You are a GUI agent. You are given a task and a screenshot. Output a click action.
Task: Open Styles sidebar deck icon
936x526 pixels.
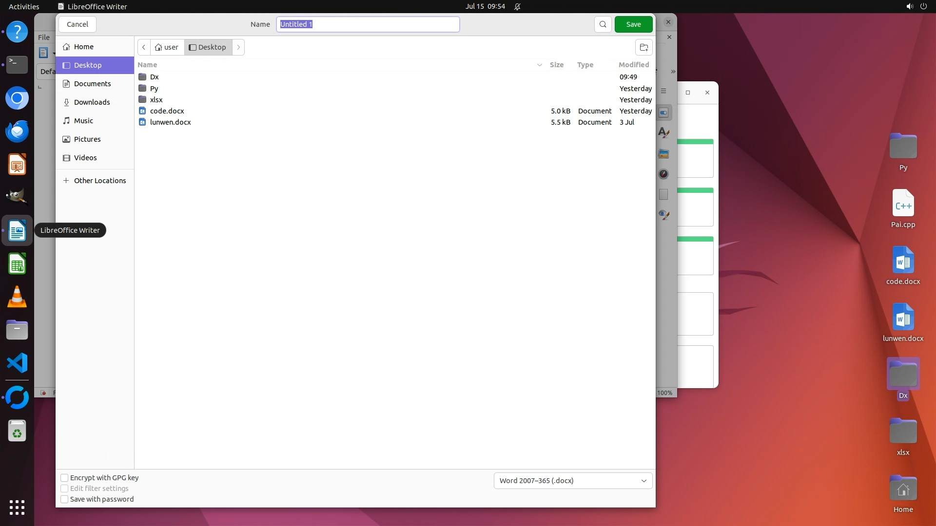pyautogui.click(x=663, y=132)
